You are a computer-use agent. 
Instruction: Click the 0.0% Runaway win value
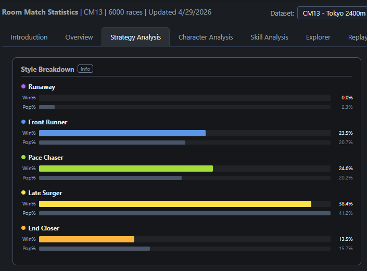click(x=347, y=98)
